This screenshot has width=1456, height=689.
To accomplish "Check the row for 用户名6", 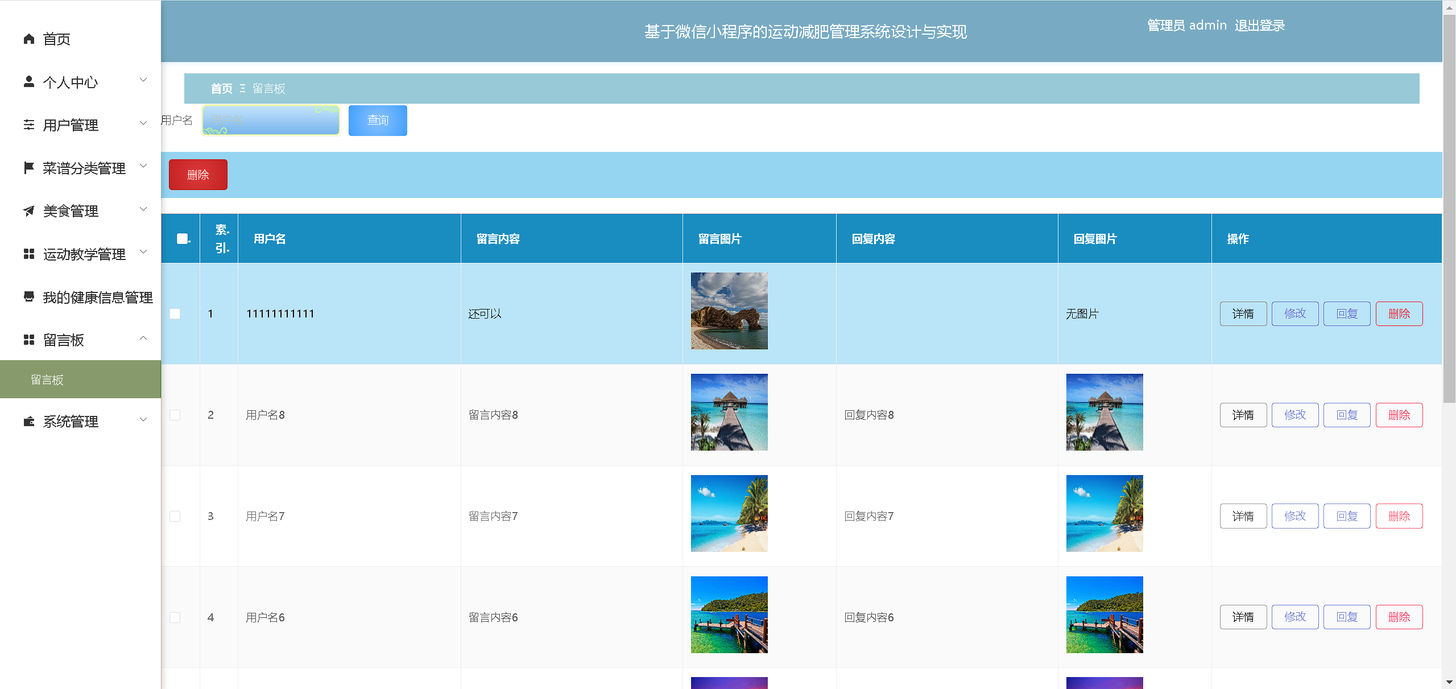I will click(175, 617).
